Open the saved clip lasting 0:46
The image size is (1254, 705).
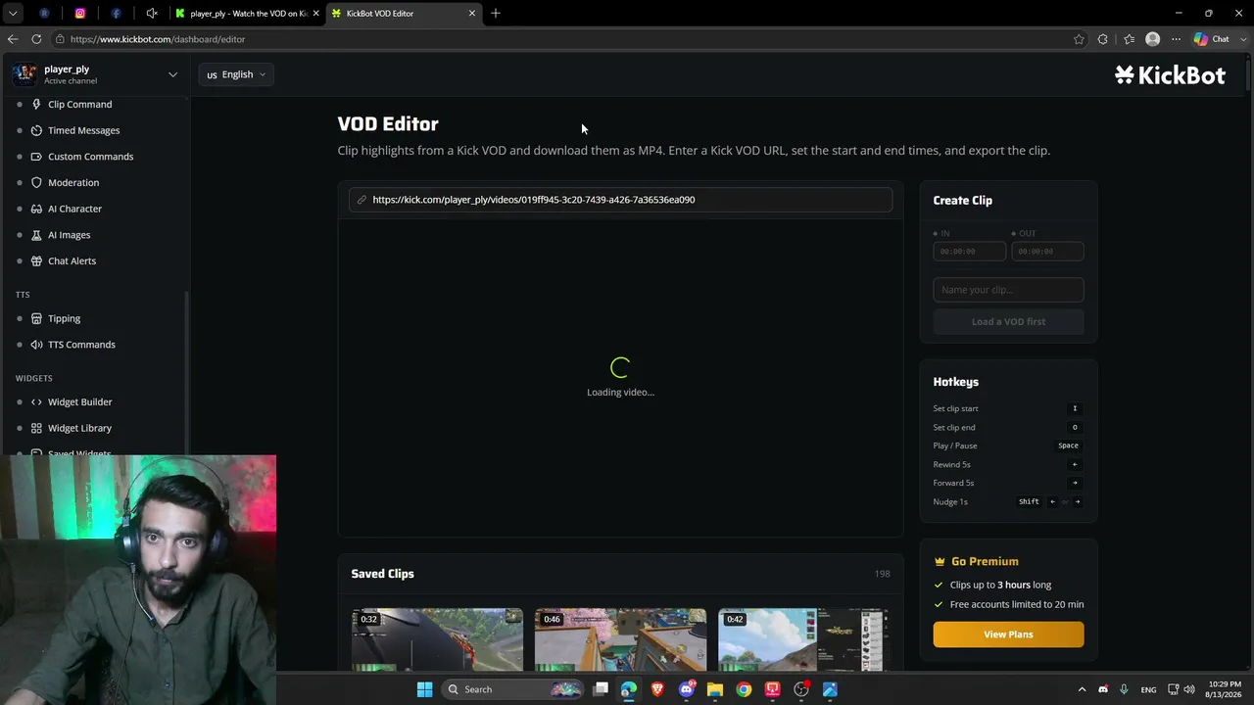point(620,639)
